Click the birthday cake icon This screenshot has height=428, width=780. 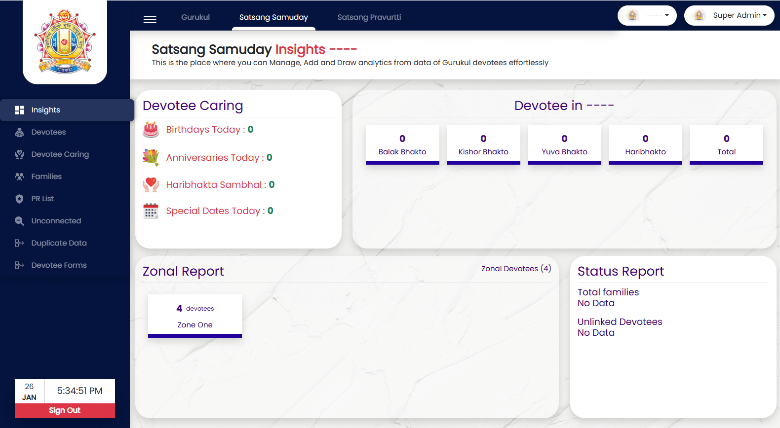pos(151,130)
